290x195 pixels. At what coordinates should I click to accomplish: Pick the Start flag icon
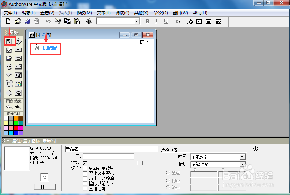(x=9, y=107)
